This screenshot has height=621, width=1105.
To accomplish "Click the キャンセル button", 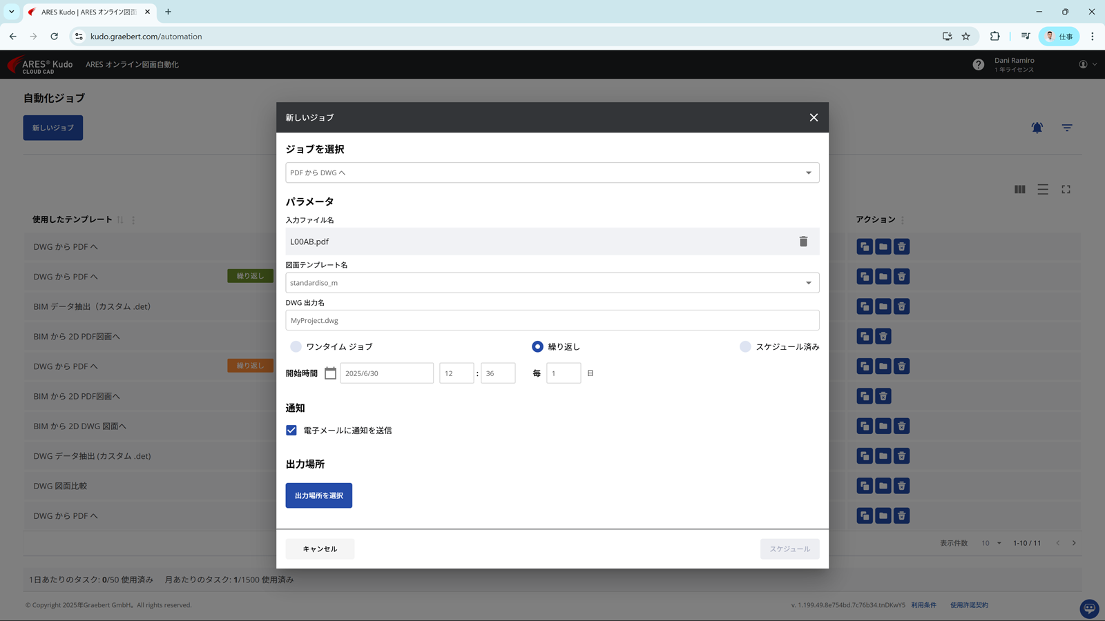I will 320,549.
